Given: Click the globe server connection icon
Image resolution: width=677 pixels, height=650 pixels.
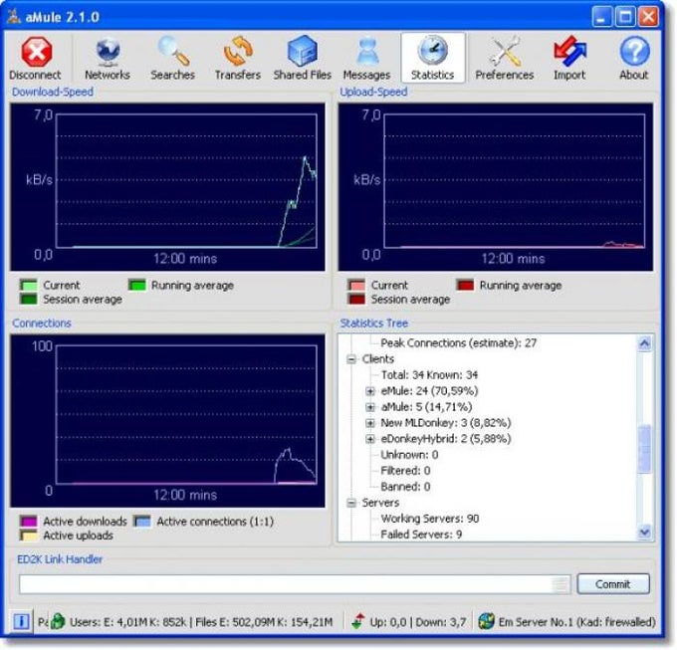Looking at the screenshot, I should pyautogui.click(x=486, y=621).
